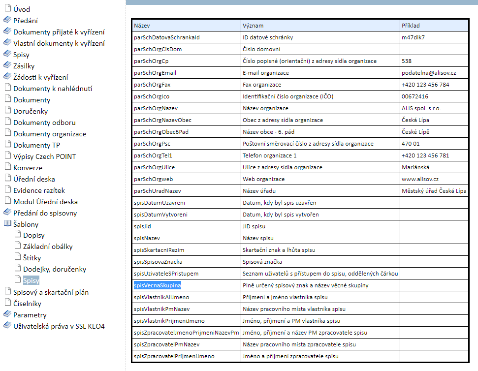Click the book icon next to Parametry
478x371 pixels.
coord(7,314)
